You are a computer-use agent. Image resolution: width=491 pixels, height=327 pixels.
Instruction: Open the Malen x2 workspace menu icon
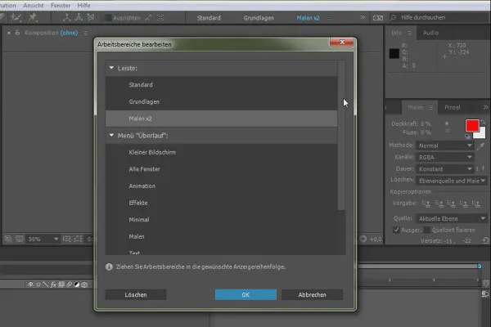(328, 18)
